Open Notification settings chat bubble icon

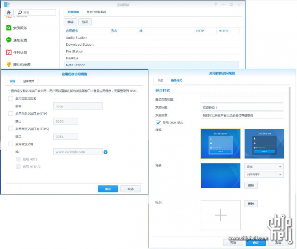tap(9, 40)
